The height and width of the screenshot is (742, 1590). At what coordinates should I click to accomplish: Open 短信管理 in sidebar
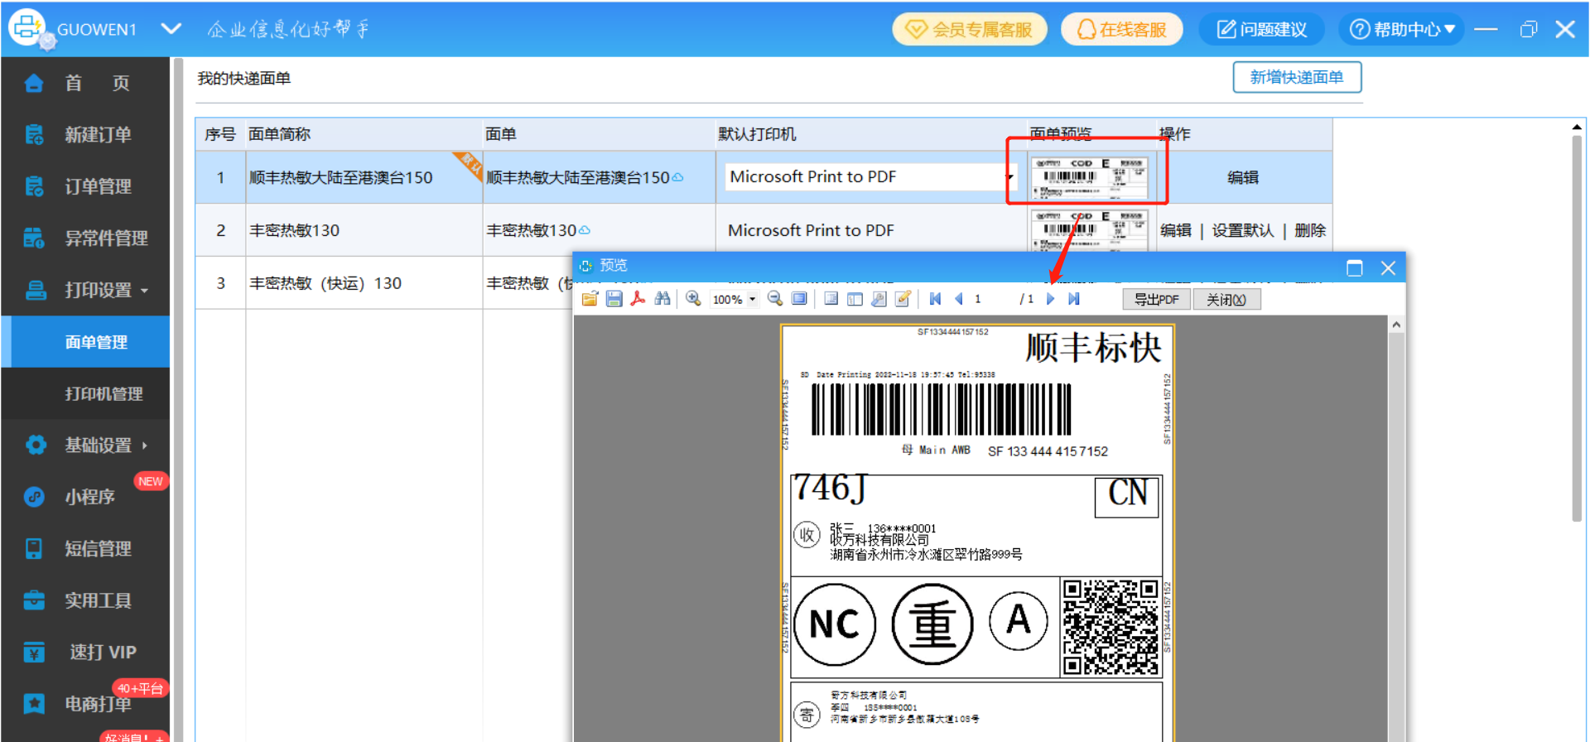pyautogui.click(x=85, y=548)
